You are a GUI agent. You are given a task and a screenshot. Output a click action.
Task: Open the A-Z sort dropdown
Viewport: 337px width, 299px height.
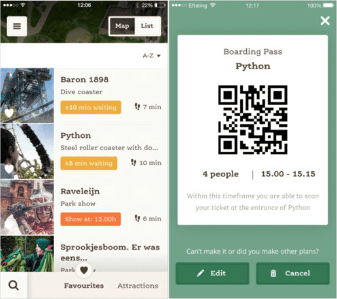151,56
